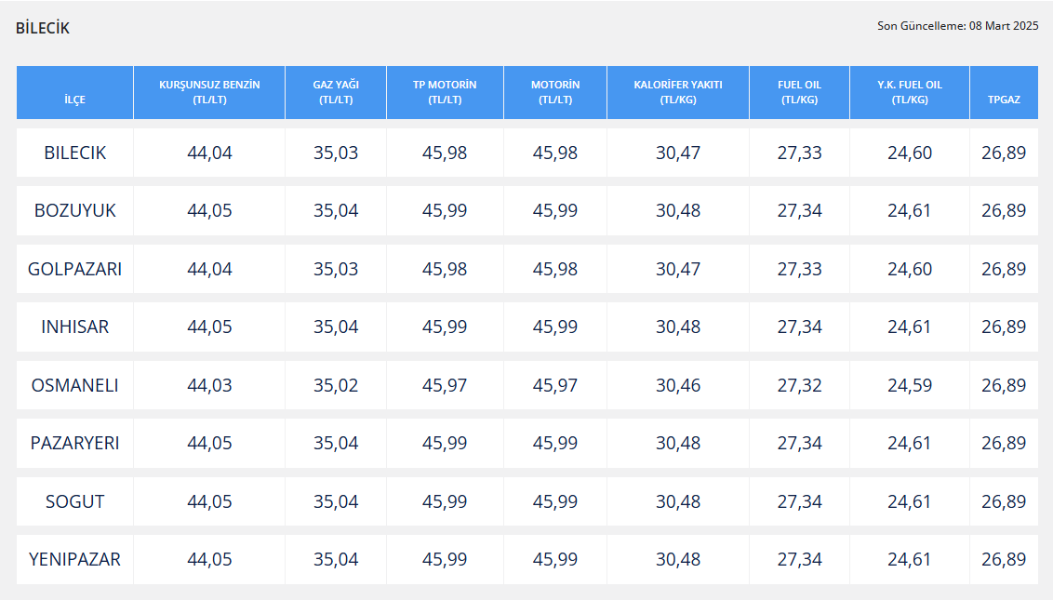Select the TP MOTORİN column header
The image size is (1053, 600).
coord(445,92)
